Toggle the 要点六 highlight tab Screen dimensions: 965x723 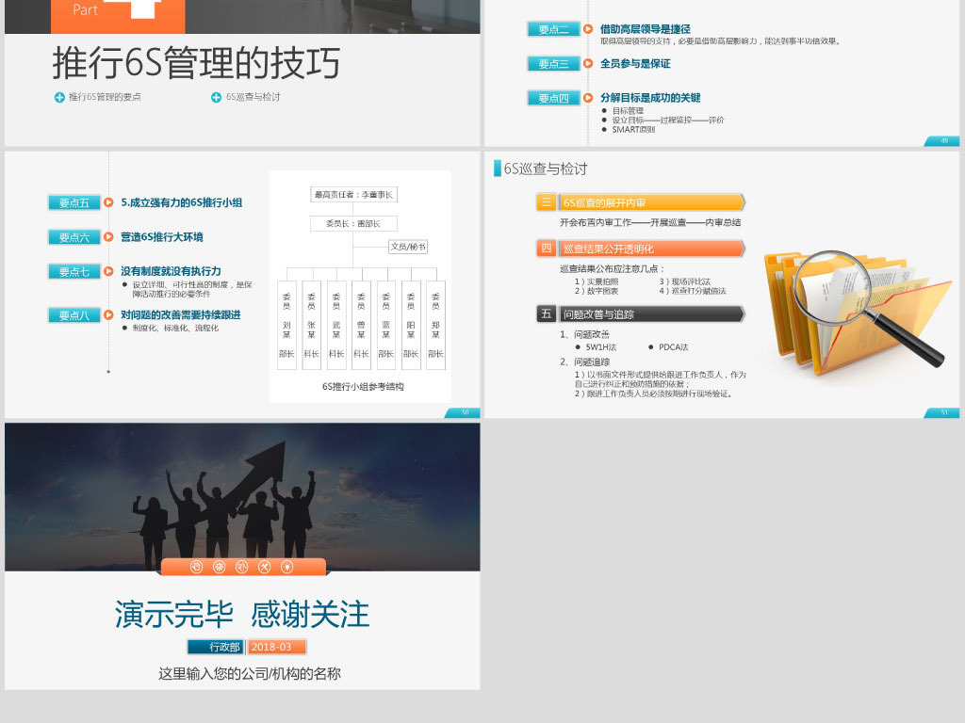pyautogui.click(x=74, y=237)
